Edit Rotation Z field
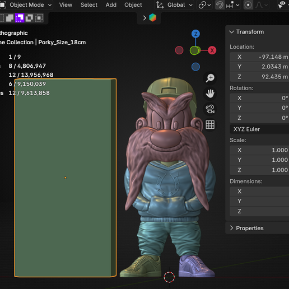This screenshot has height=289, width=289. click(x=259, y=118)
